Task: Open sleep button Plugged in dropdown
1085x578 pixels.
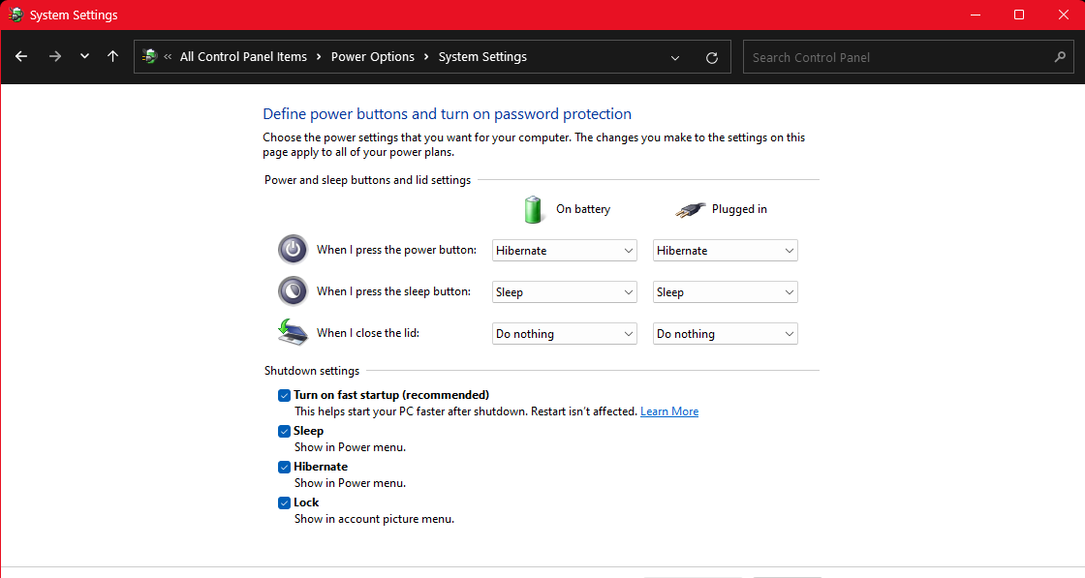Action: [725, 291]
